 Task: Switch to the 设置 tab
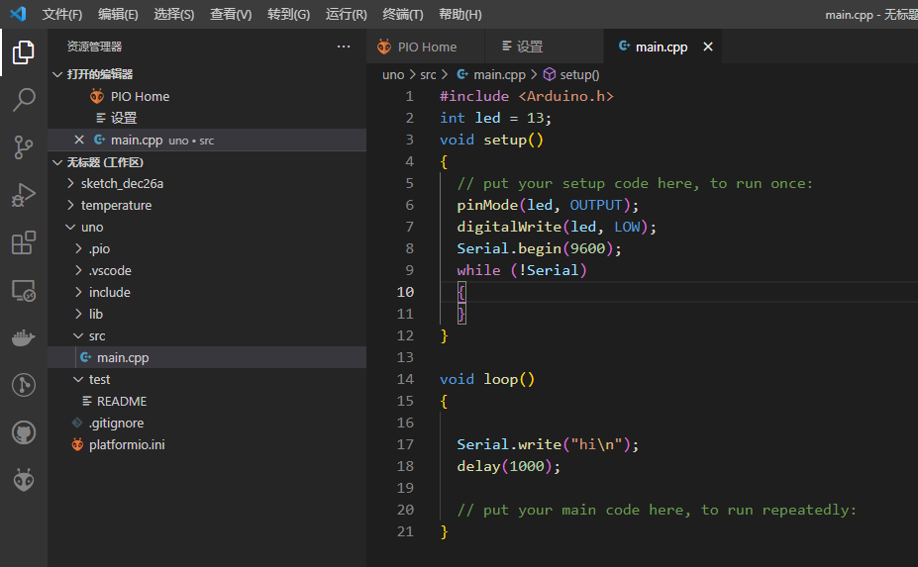[x=544, y=47]
